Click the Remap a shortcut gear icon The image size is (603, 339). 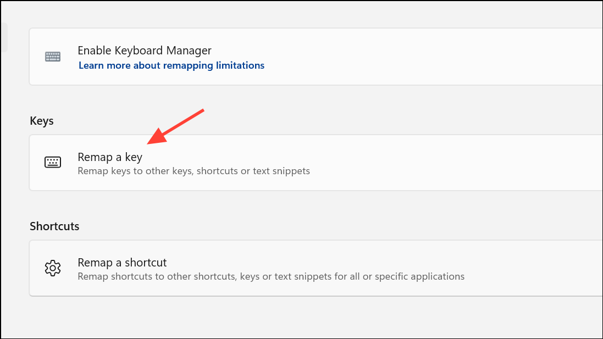coord(52,268)
